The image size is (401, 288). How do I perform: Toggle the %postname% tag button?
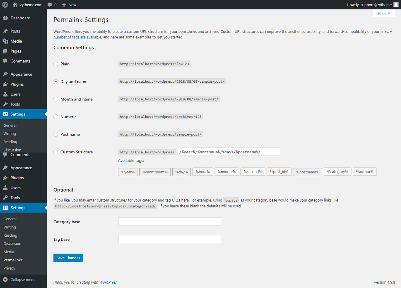pyautogui.click(x=308, y=172)
